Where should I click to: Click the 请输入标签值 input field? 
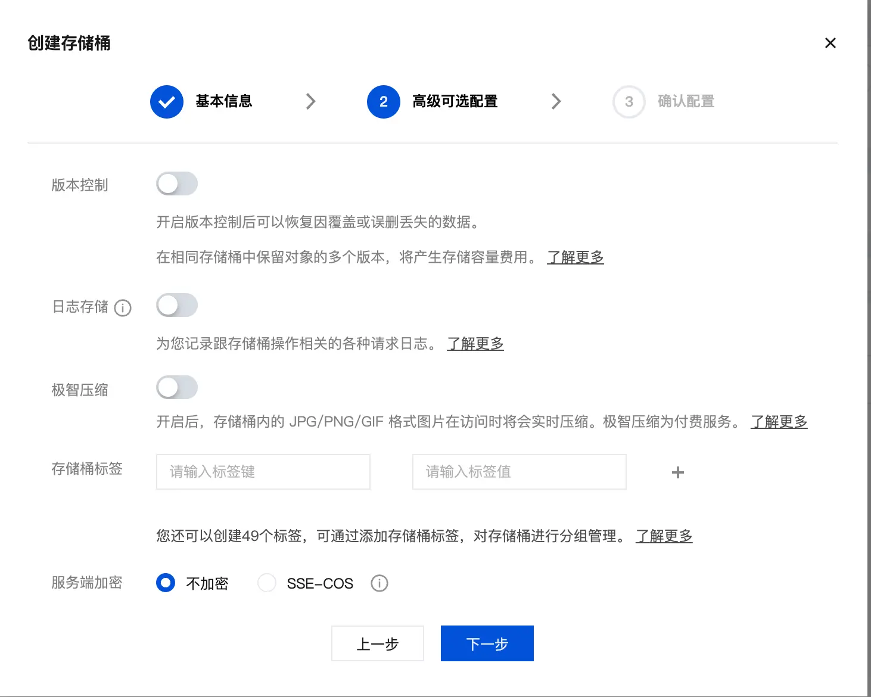(519, 472)
